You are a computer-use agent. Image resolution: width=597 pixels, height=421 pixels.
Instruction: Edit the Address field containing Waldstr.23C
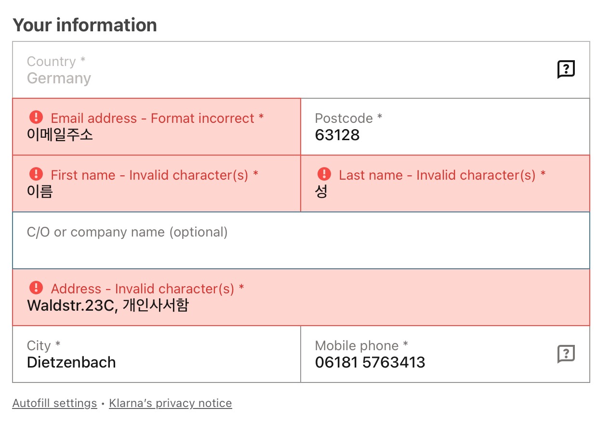[x=301, y=297]
